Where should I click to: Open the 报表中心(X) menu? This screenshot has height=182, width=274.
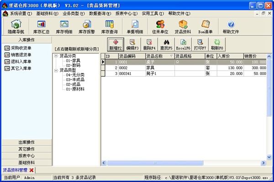tap(126, 13)
